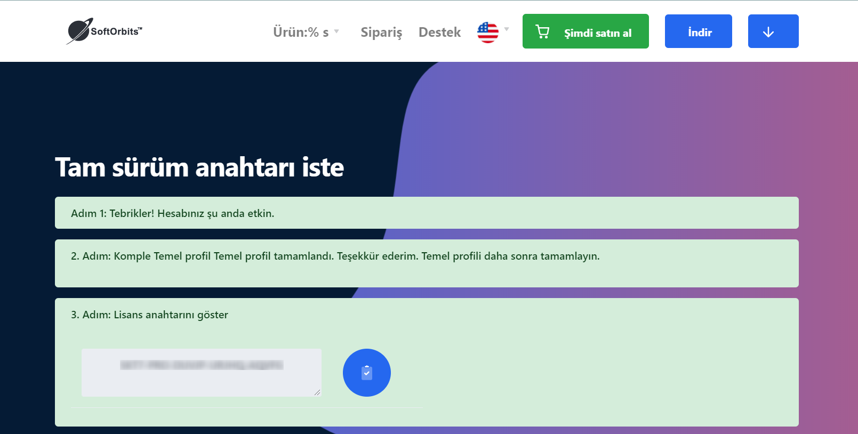The height and width of the screenshot is (434, 858).
Task: Click the blue down-arrow download button
Action: (x=773, y=31)
